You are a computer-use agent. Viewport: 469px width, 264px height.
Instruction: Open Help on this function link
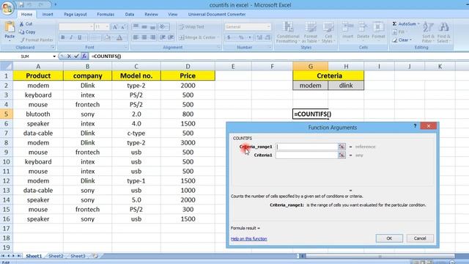click(249, 238)
